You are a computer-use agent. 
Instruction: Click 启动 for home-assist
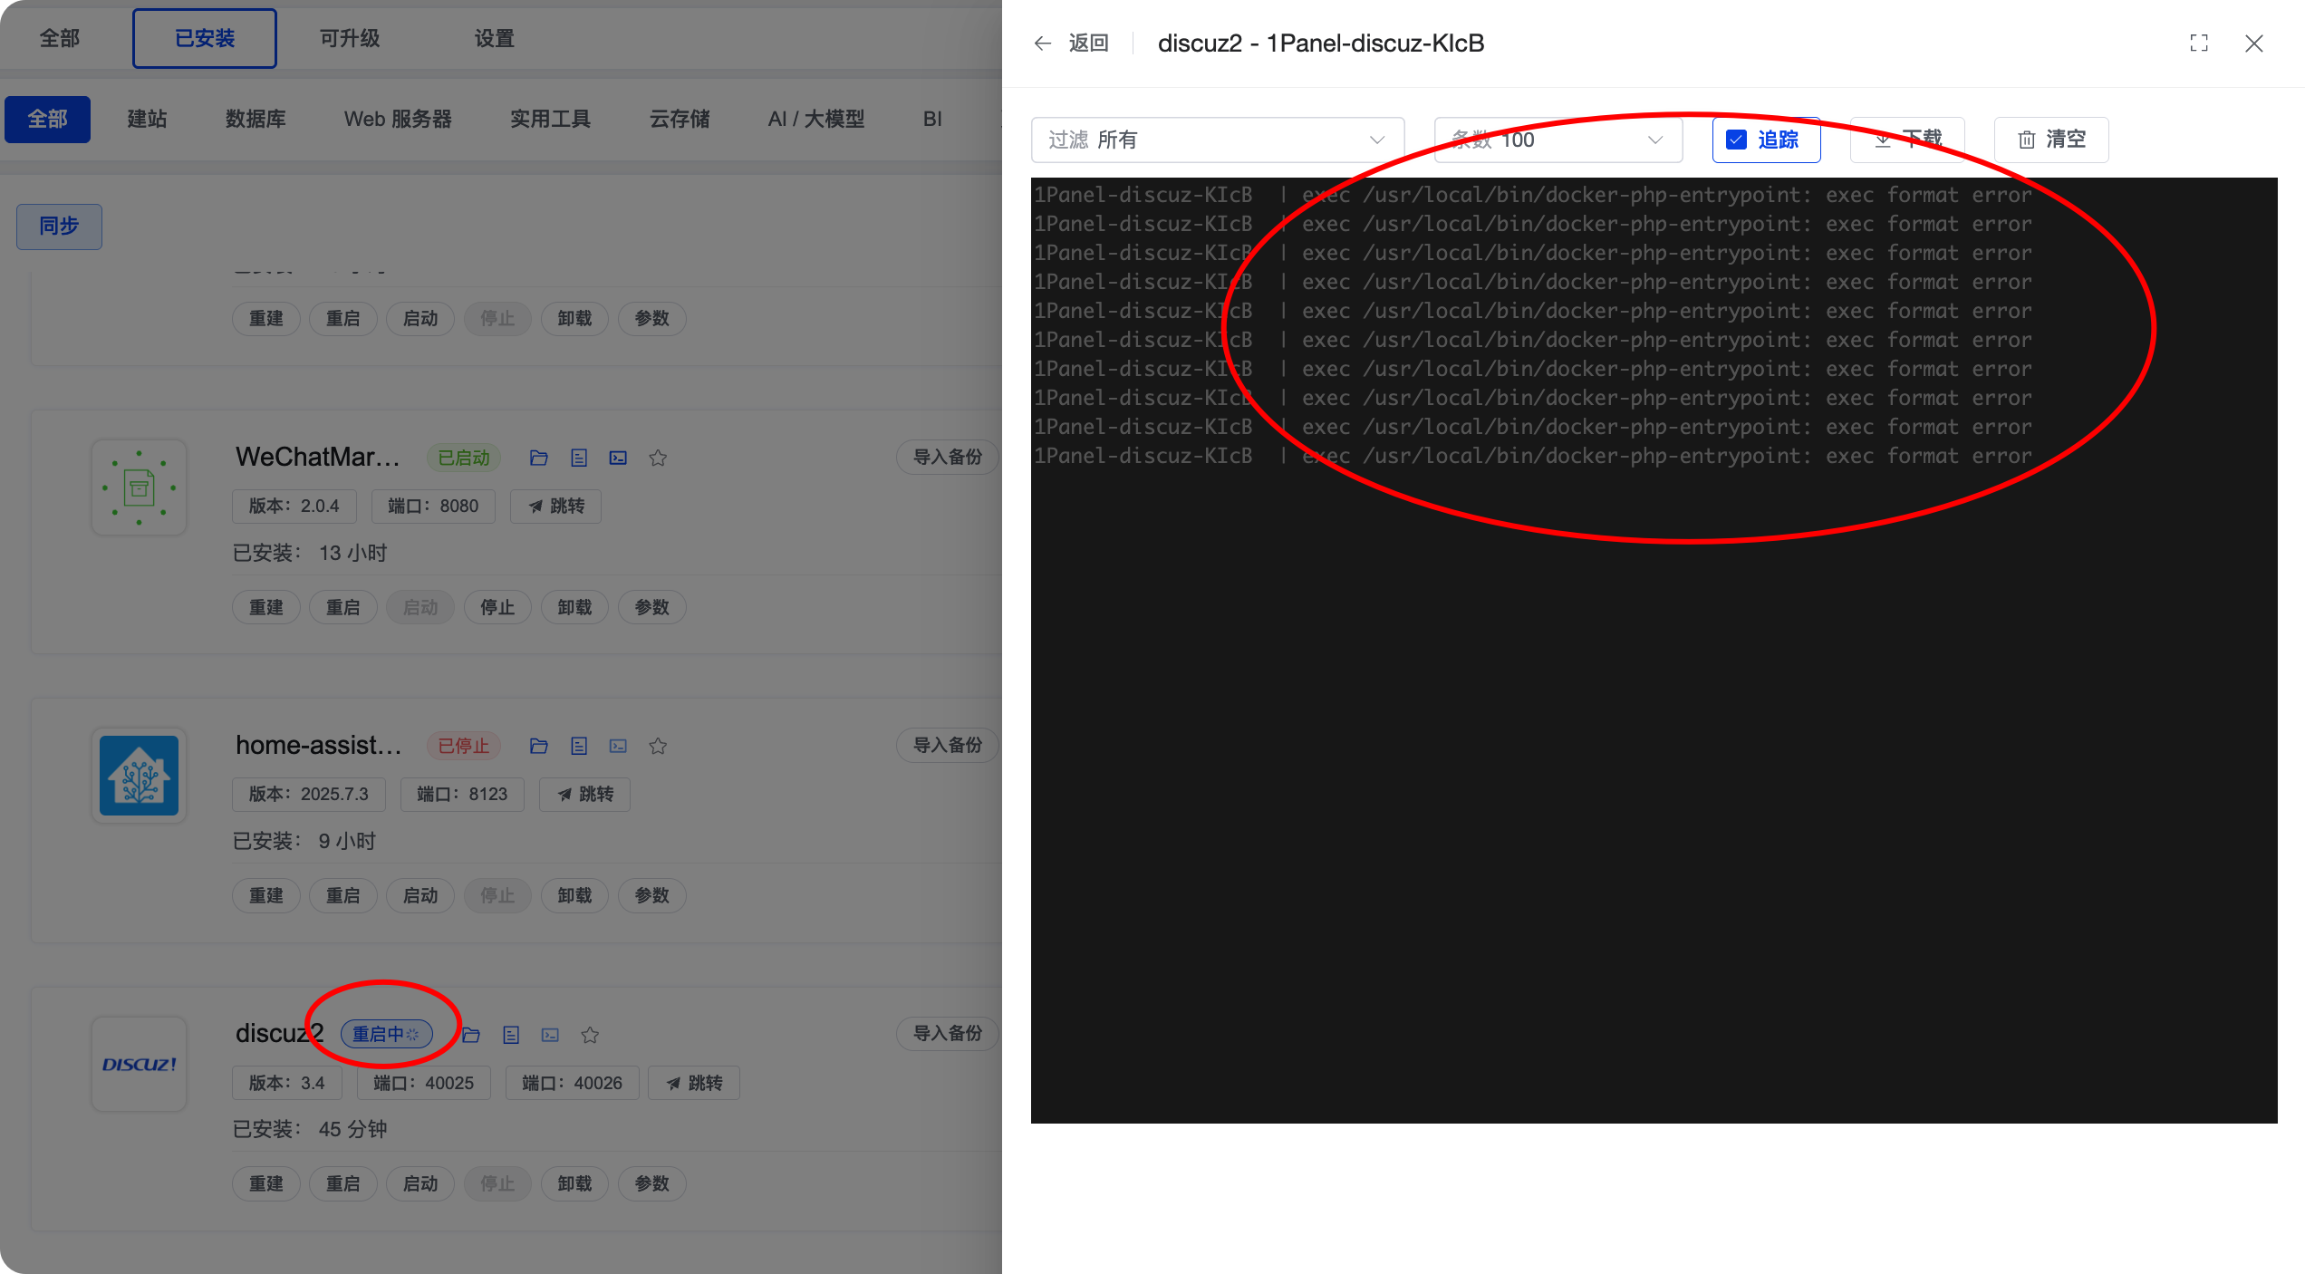(x=420, y=895)
